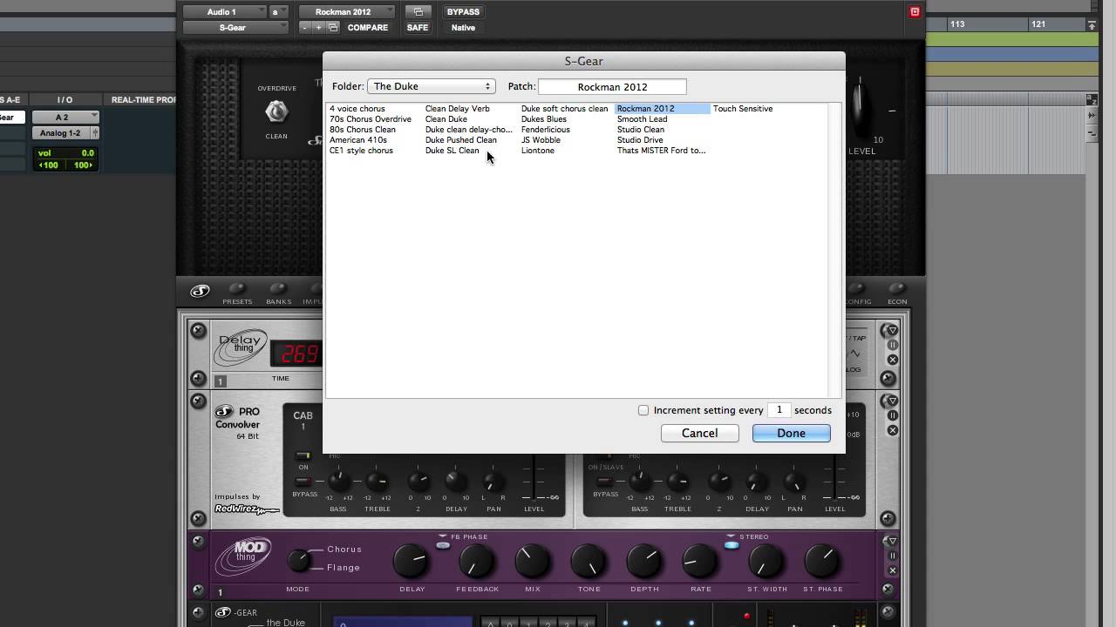The width and height of the screenshot is (1116, 627).
Task: Click the CONFIG knob button
Action: pos(858,289)
